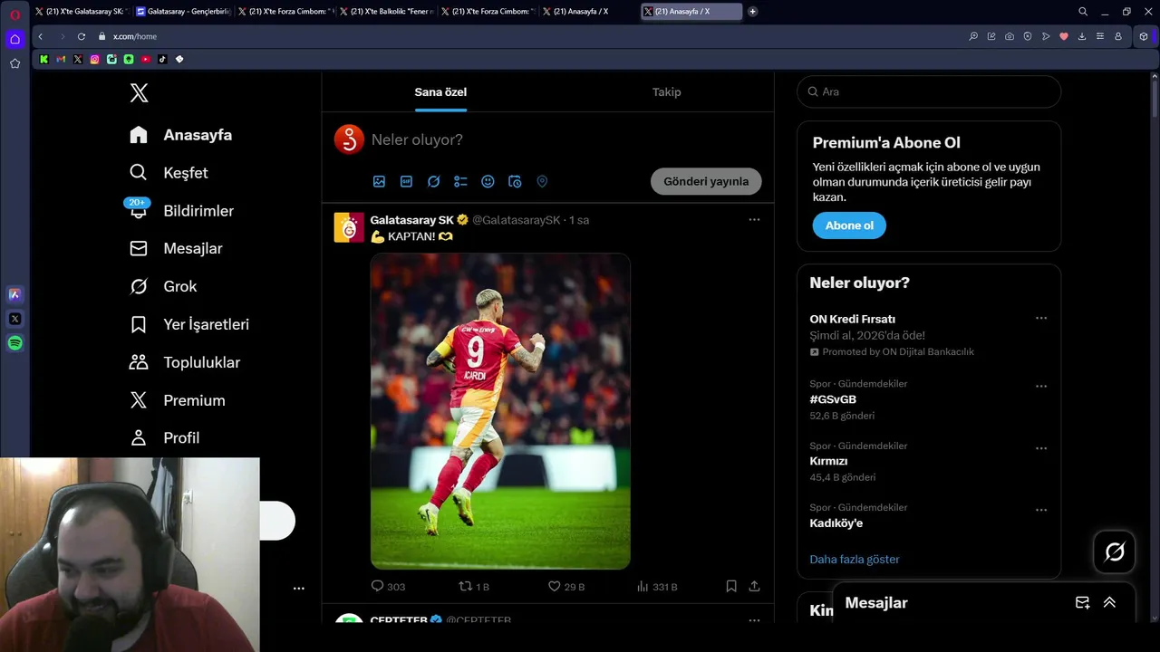The width and height of the screenshot is (1160, 652).
Task: Open more options for #GSvGB trend
Action: 1041,387
